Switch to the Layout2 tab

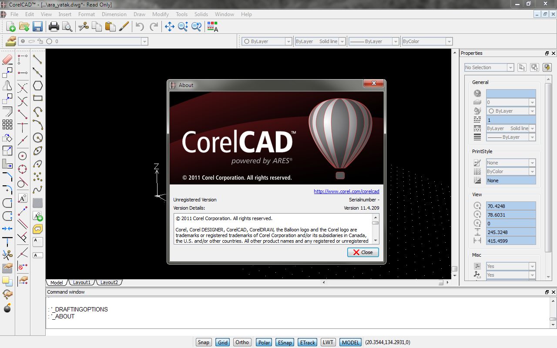[109, 282]
